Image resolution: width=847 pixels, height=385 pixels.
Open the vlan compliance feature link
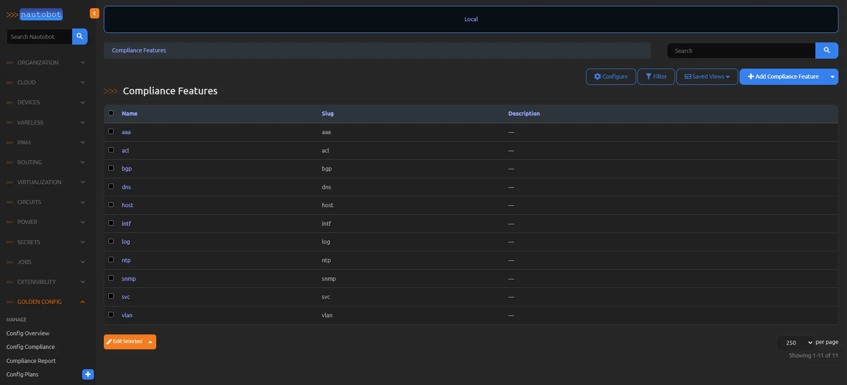(127, 315)
